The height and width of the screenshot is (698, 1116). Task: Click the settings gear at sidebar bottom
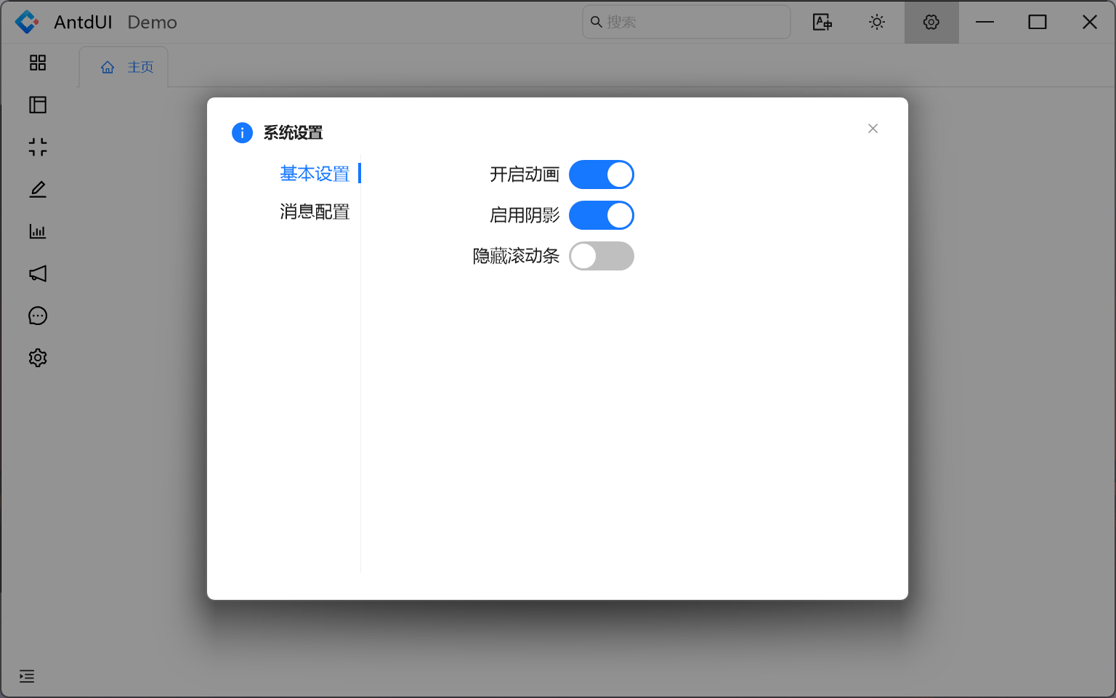(37, 358)
